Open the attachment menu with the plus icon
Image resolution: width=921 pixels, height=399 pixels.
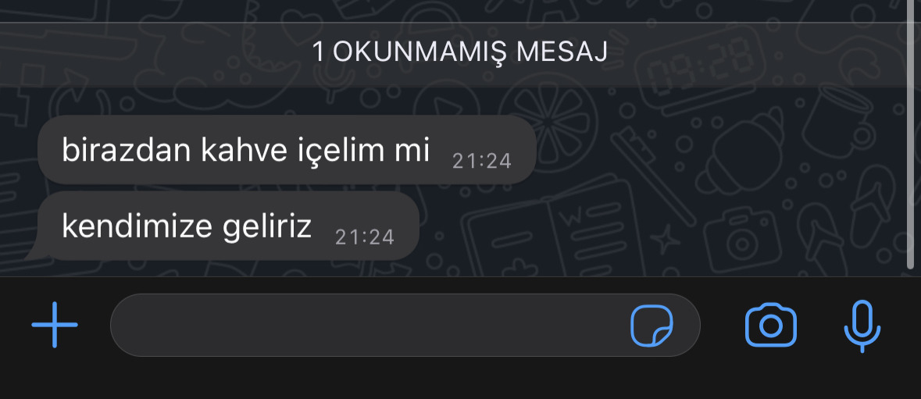55,325
